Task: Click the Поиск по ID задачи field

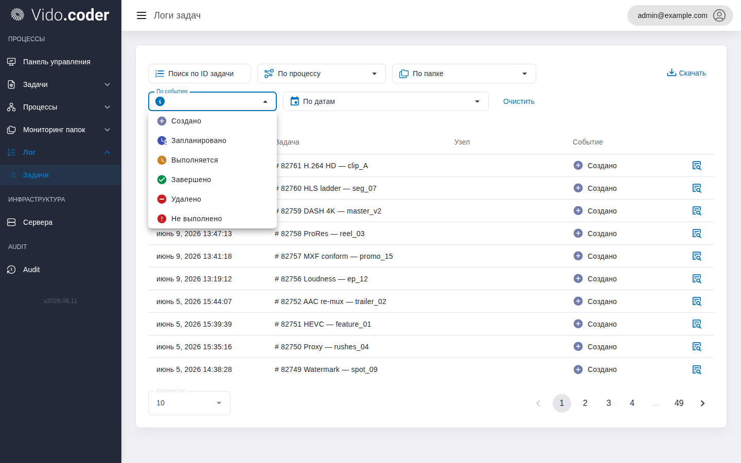Action: [x=200, y=74]
